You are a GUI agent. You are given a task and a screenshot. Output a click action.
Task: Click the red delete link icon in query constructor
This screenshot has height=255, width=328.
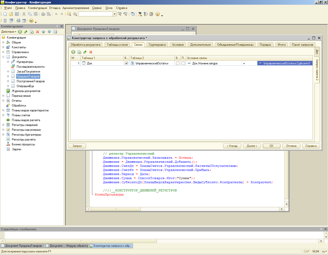click(x=91, y=52)
